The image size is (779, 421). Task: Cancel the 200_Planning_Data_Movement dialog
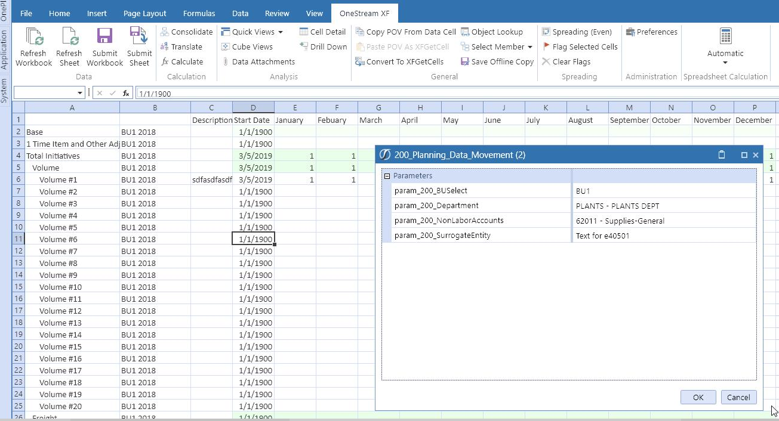point(738,397)
